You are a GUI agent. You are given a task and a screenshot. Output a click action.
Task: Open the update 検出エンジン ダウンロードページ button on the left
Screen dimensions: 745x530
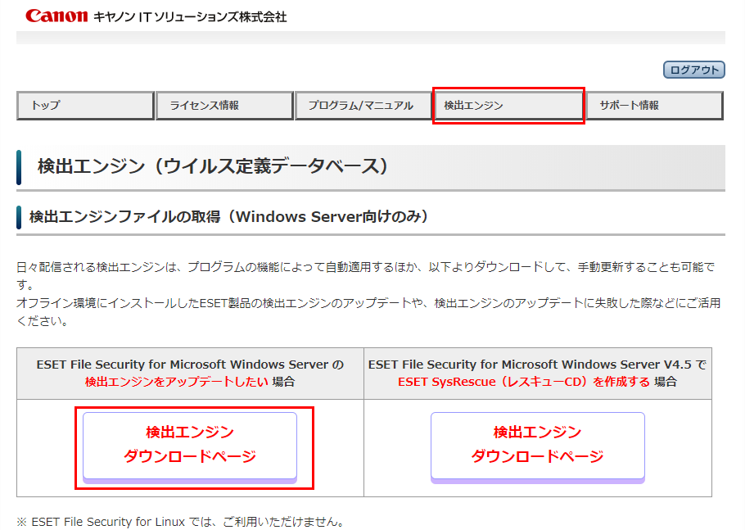pos(190,445)
